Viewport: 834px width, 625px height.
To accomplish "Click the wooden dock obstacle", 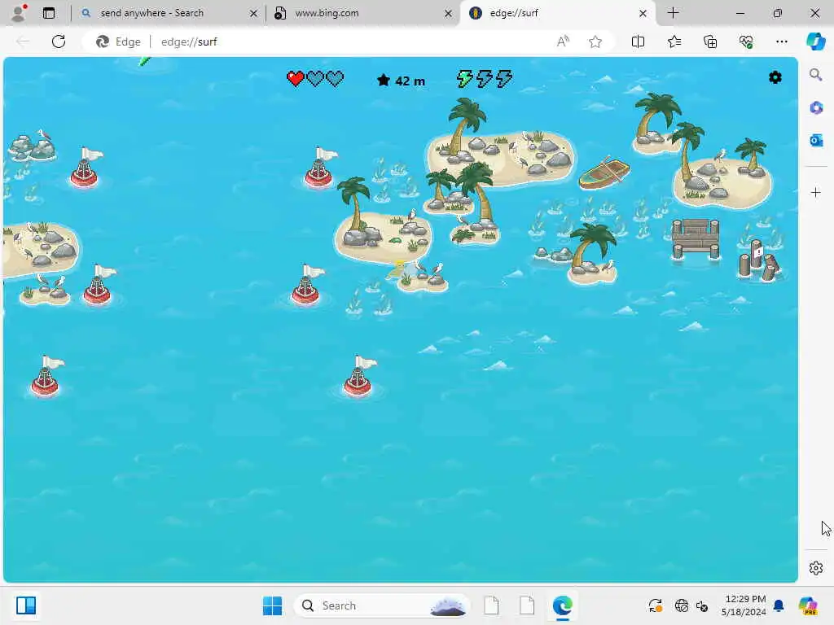I will click(x=696, y=239).
